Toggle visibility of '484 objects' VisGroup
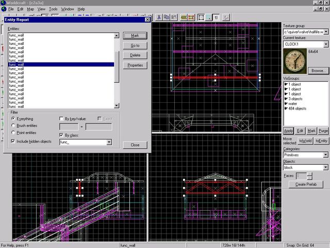Image resolution: width=330 pixels, height=248 pixels. [x=286, y=109]
